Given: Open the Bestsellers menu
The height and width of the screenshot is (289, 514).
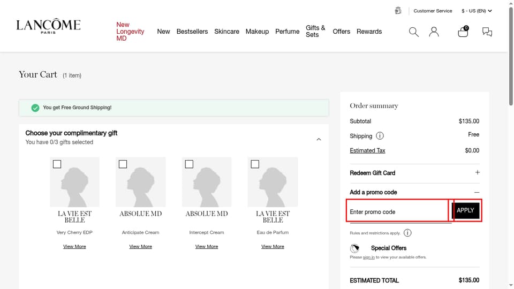Looking at the screenshot, I should tap(192, 32).
